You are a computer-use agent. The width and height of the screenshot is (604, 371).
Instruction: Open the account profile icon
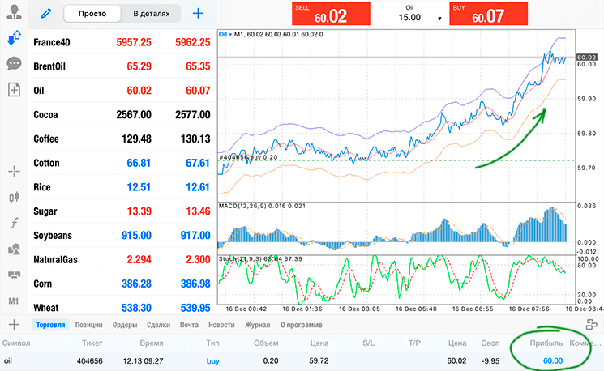click(x=15, y=12)
